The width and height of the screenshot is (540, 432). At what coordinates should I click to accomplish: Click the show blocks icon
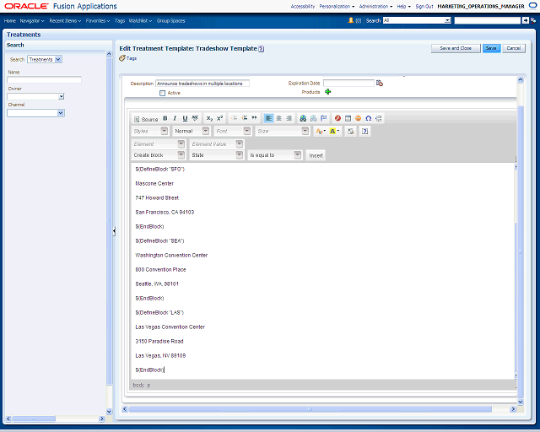pyautogui.click(x=351, y=132)
